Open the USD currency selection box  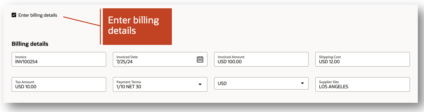[x=261, y=83]
